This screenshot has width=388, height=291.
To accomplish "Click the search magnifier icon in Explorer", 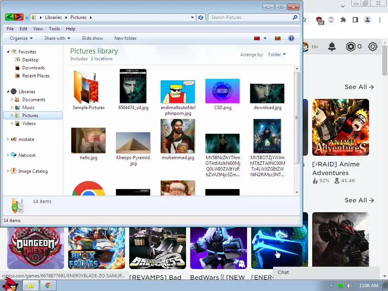I will click(x=295, y=17).
